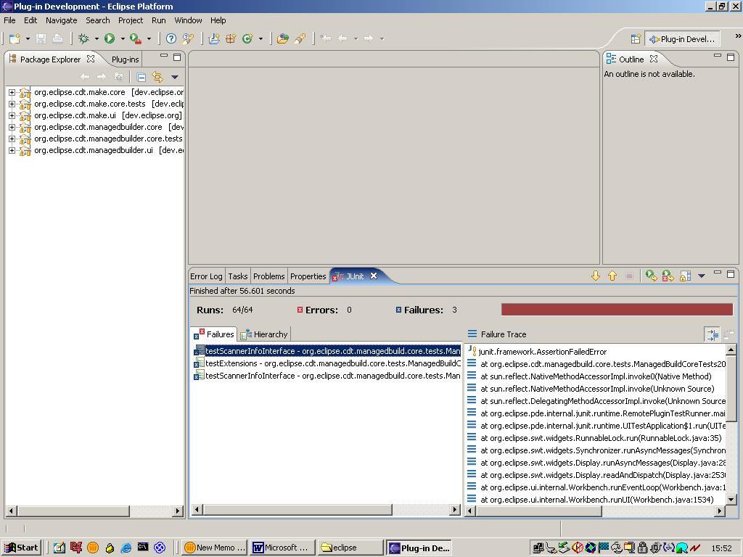Click the Search flashlight toolbar icon

point(300,38)
